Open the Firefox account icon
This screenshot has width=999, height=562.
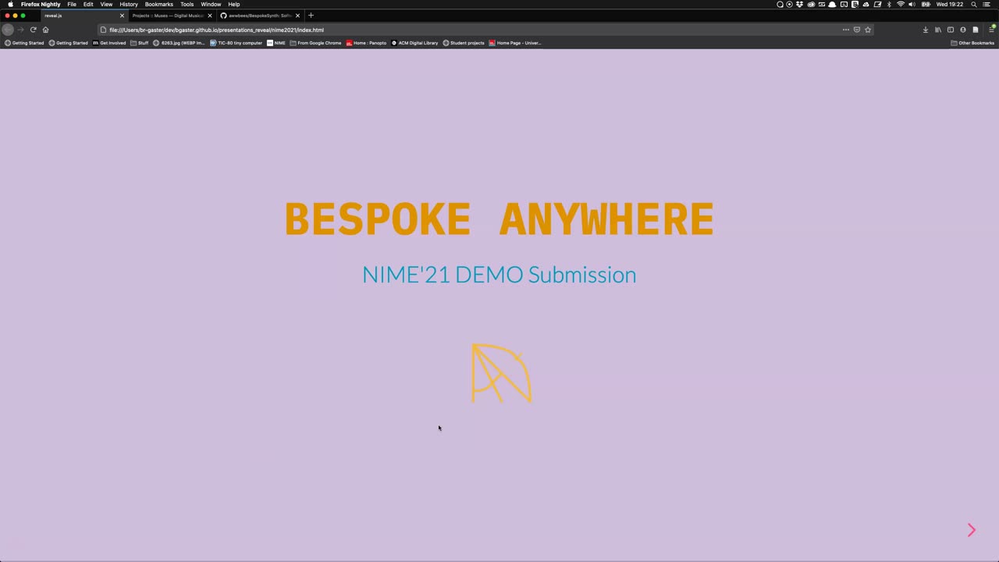click(x=963, y=30)
